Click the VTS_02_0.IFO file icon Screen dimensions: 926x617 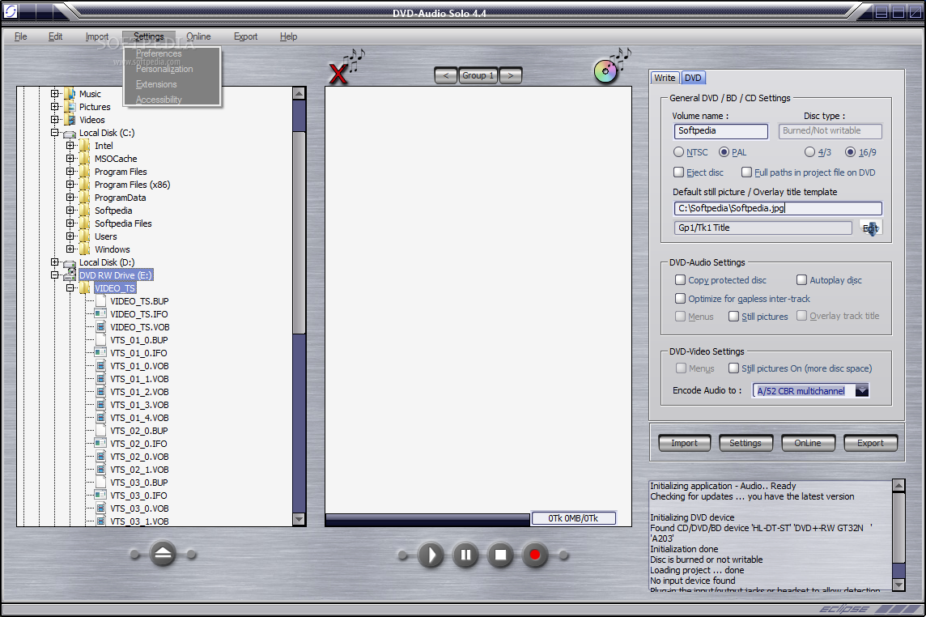pos(101,443)
